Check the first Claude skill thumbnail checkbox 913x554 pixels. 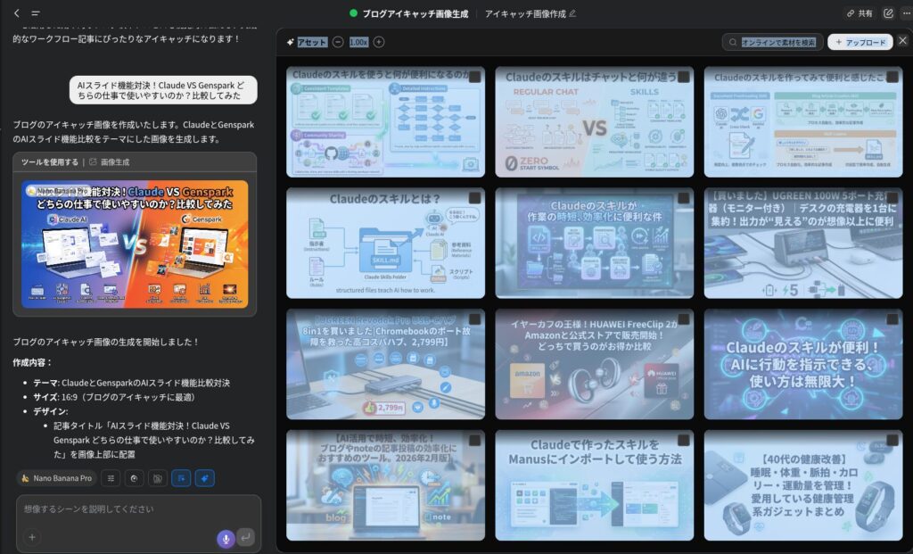click(x=474, y=77)
